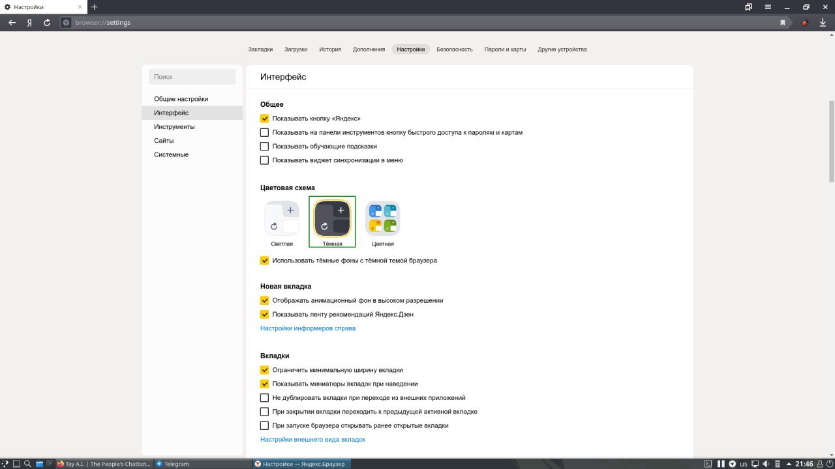Switch keyboard layout from us
This screenshot has width=835, height=469.
[x=744, y=464]
